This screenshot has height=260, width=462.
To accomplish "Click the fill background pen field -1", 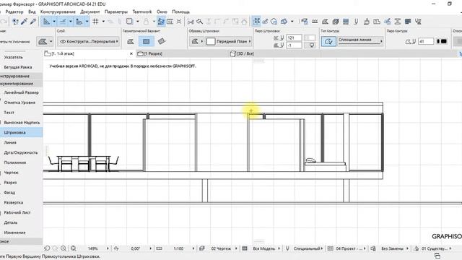I will [294, 45].
